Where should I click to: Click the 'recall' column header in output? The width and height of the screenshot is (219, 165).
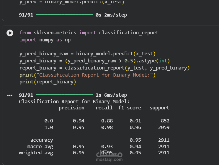point(104,108)
